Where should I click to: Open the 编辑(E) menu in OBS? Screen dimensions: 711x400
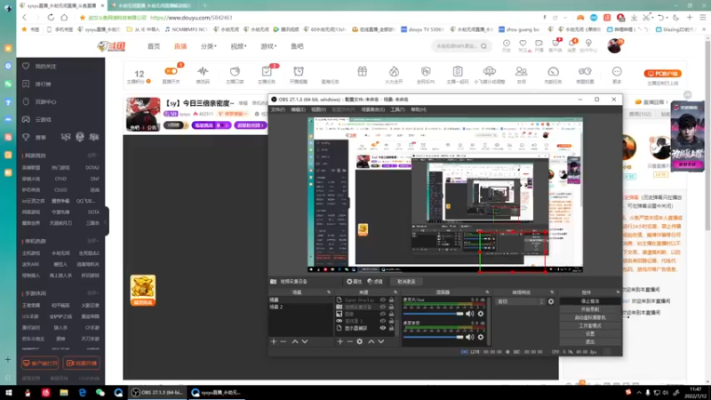click(298, 109)
